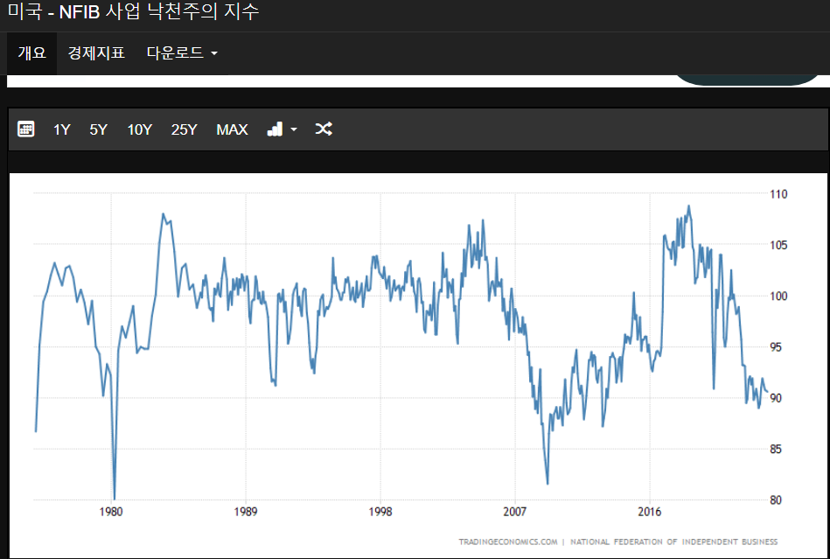Click the National Federation of Independent Business label
Image resolution: width=830 pixels, height=559 pixels.
pyautogui.click(x=673, y=542)
